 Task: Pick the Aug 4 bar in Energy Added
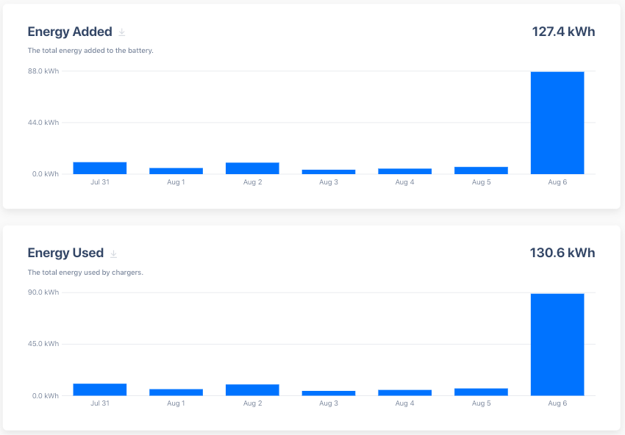point(404,171)
